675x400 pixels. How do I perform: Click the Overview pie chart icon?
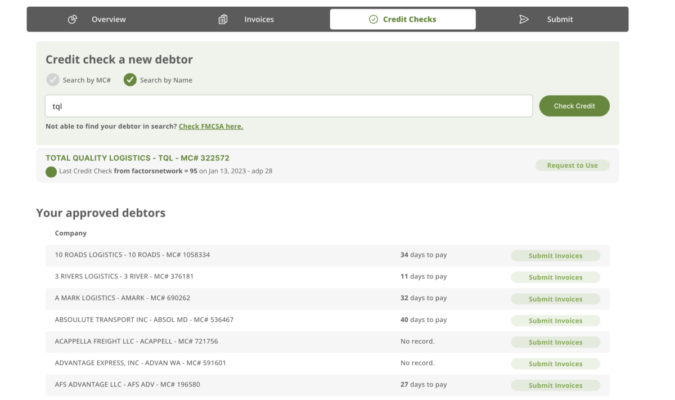(x=73, y=19)
